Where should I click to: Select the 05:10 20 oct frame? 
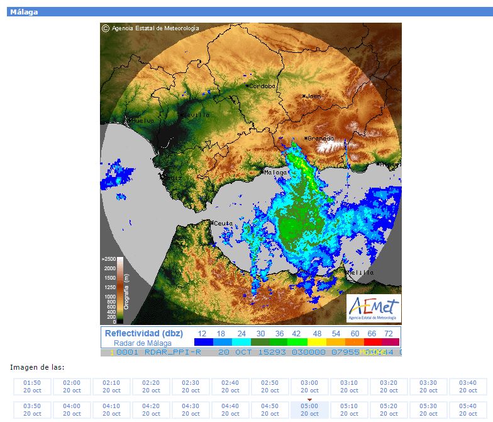349,409
